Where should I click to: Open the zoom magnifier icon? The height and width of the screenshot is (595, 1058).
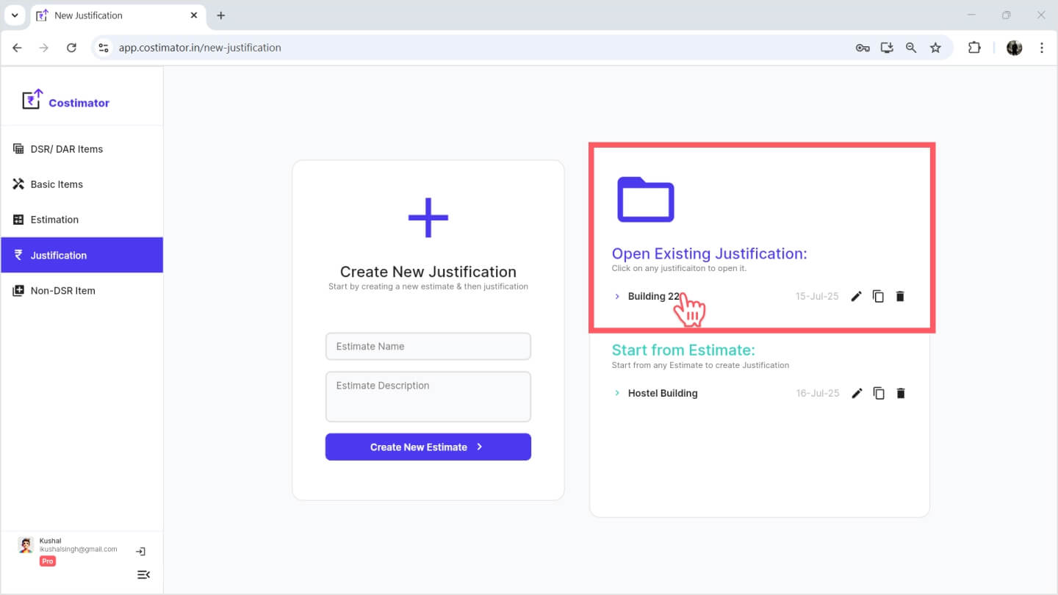point(911,48)
